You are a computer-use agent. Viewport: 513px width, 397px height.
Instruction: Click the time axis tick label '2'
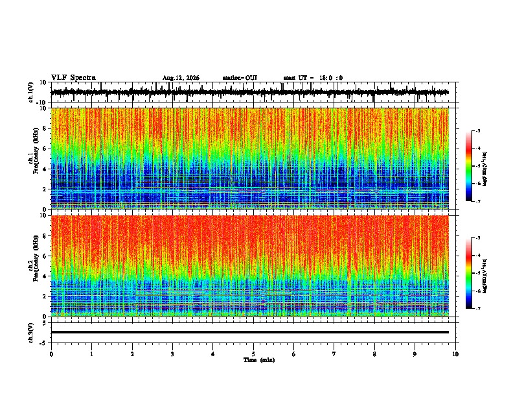point(132,354)
